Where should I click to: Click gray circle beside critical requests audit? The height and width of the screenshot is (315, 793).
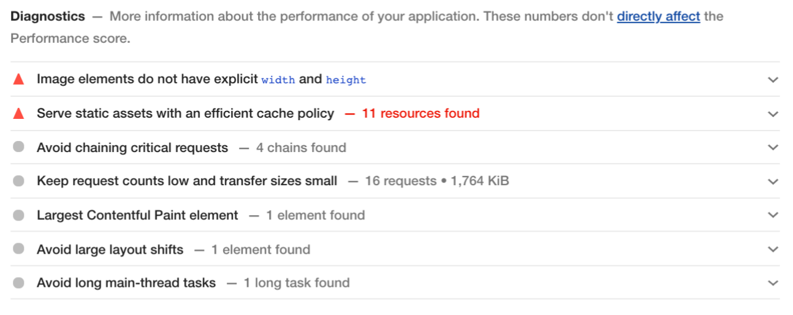click(x=18, y=147)
